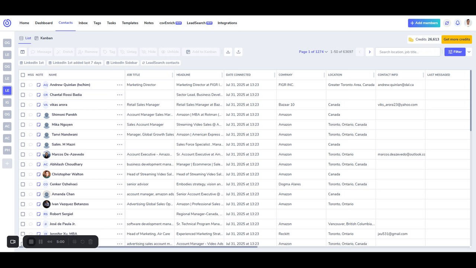Restart the recording with the circular arrow
The width and height of the screenshot is (476, 268).
(83, 242)
